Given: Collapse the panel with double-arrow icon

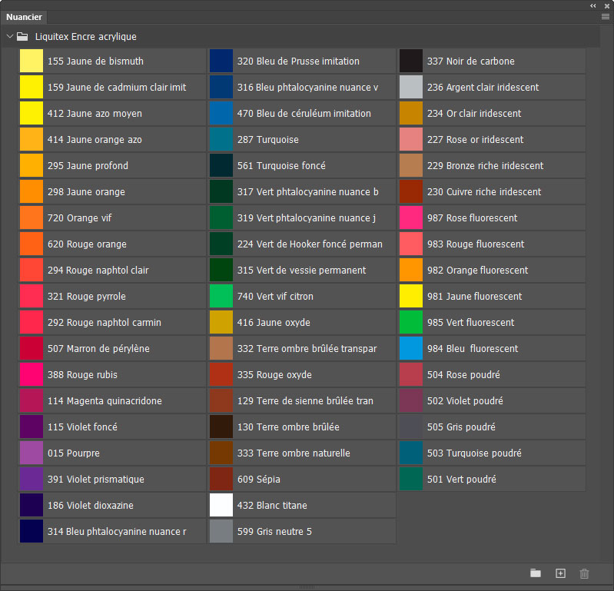Looking at the screenshot, I should 593,5.
